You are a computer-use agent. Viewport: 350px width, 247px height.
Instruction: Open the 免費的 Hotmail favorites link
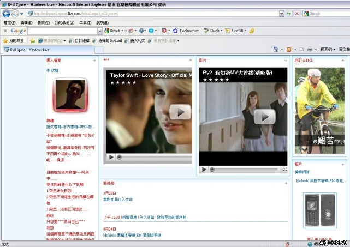click(x=108, y=40)
